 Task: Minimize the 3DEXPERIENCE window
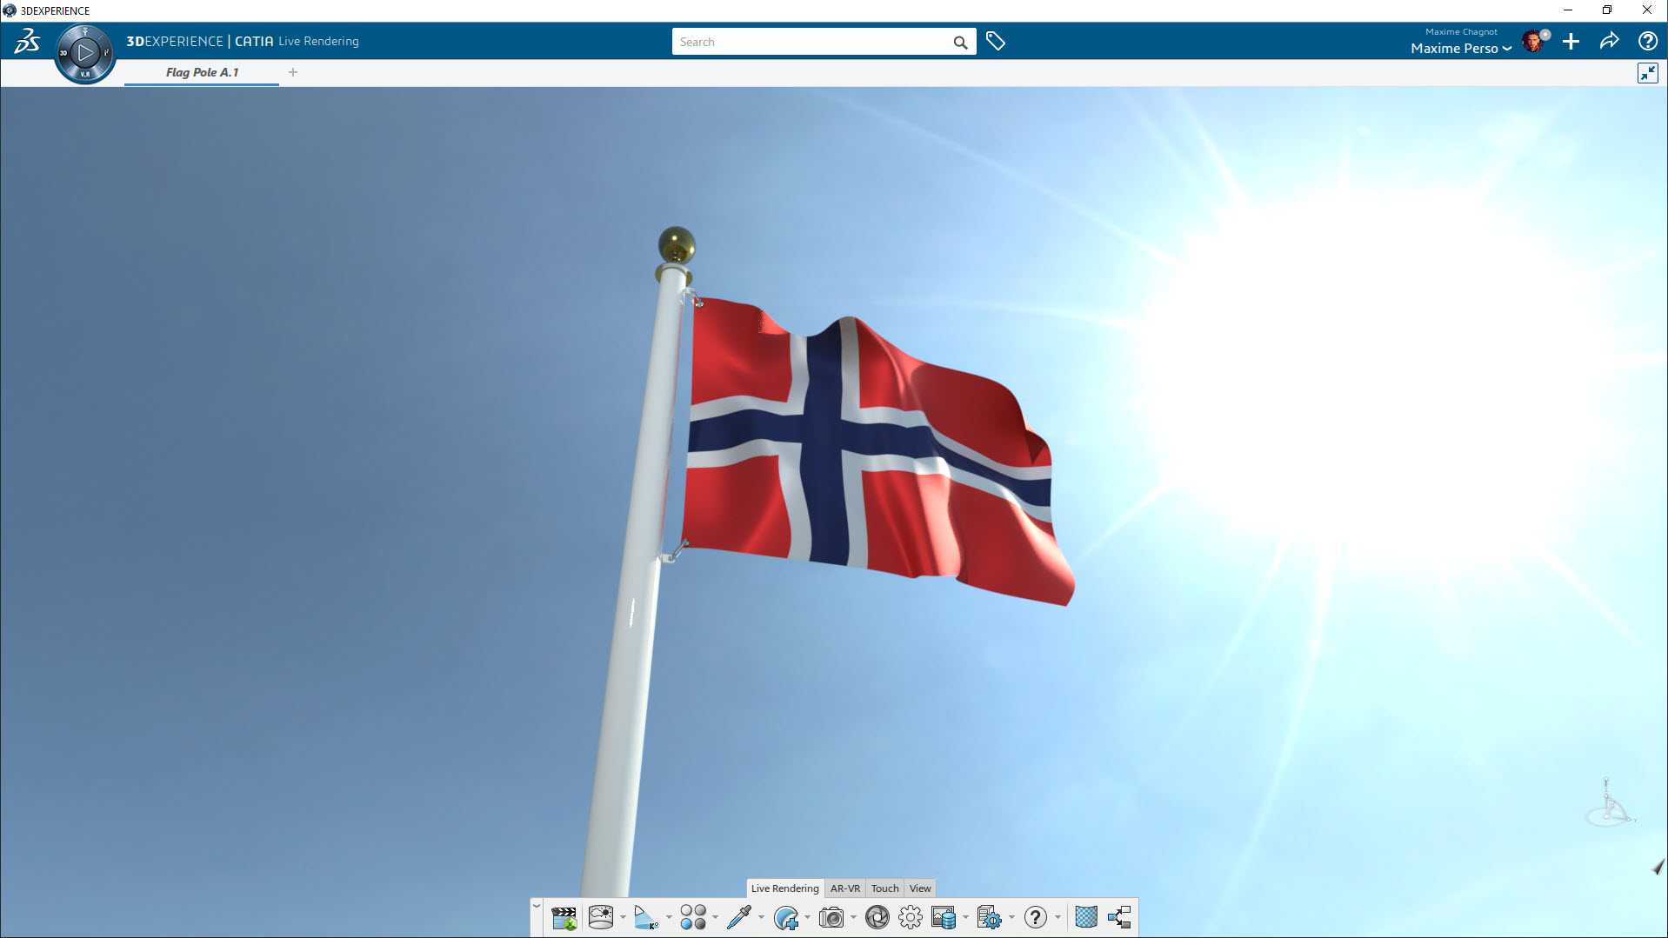[x=1568, y=10]
